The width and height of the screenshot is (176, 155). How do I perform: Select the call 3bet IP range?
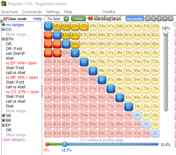pyautogui.click(x=15, y=54)
